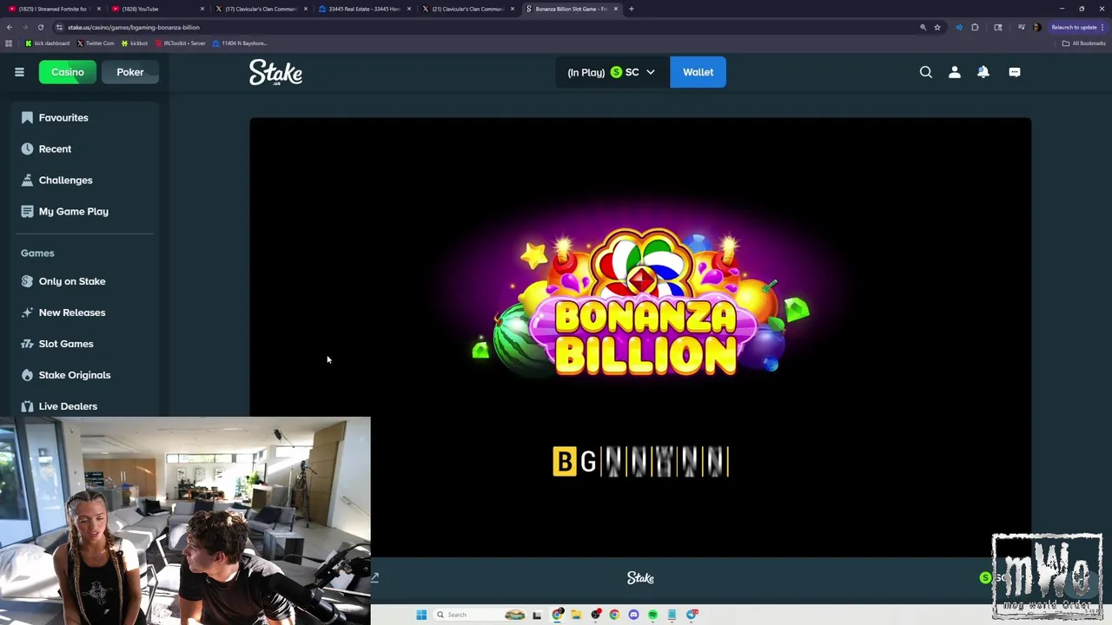1112x625 pixels.
Task: Open All Bookmarks folder
Action: (x=1083, y=43)
